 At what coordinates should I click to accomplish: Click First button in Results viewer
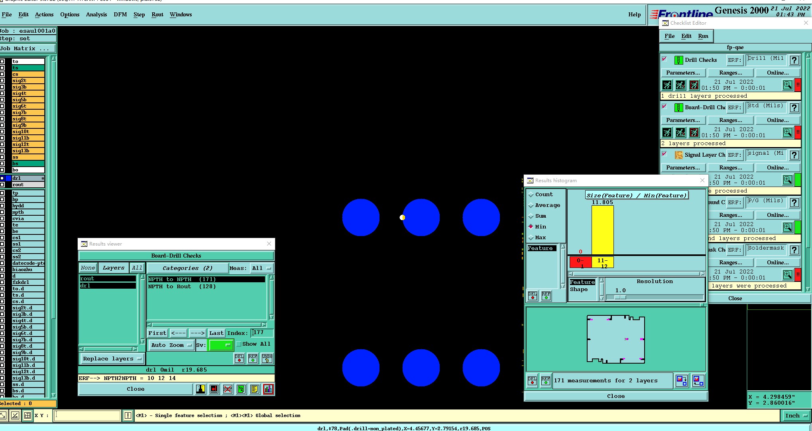coord(157,333)
